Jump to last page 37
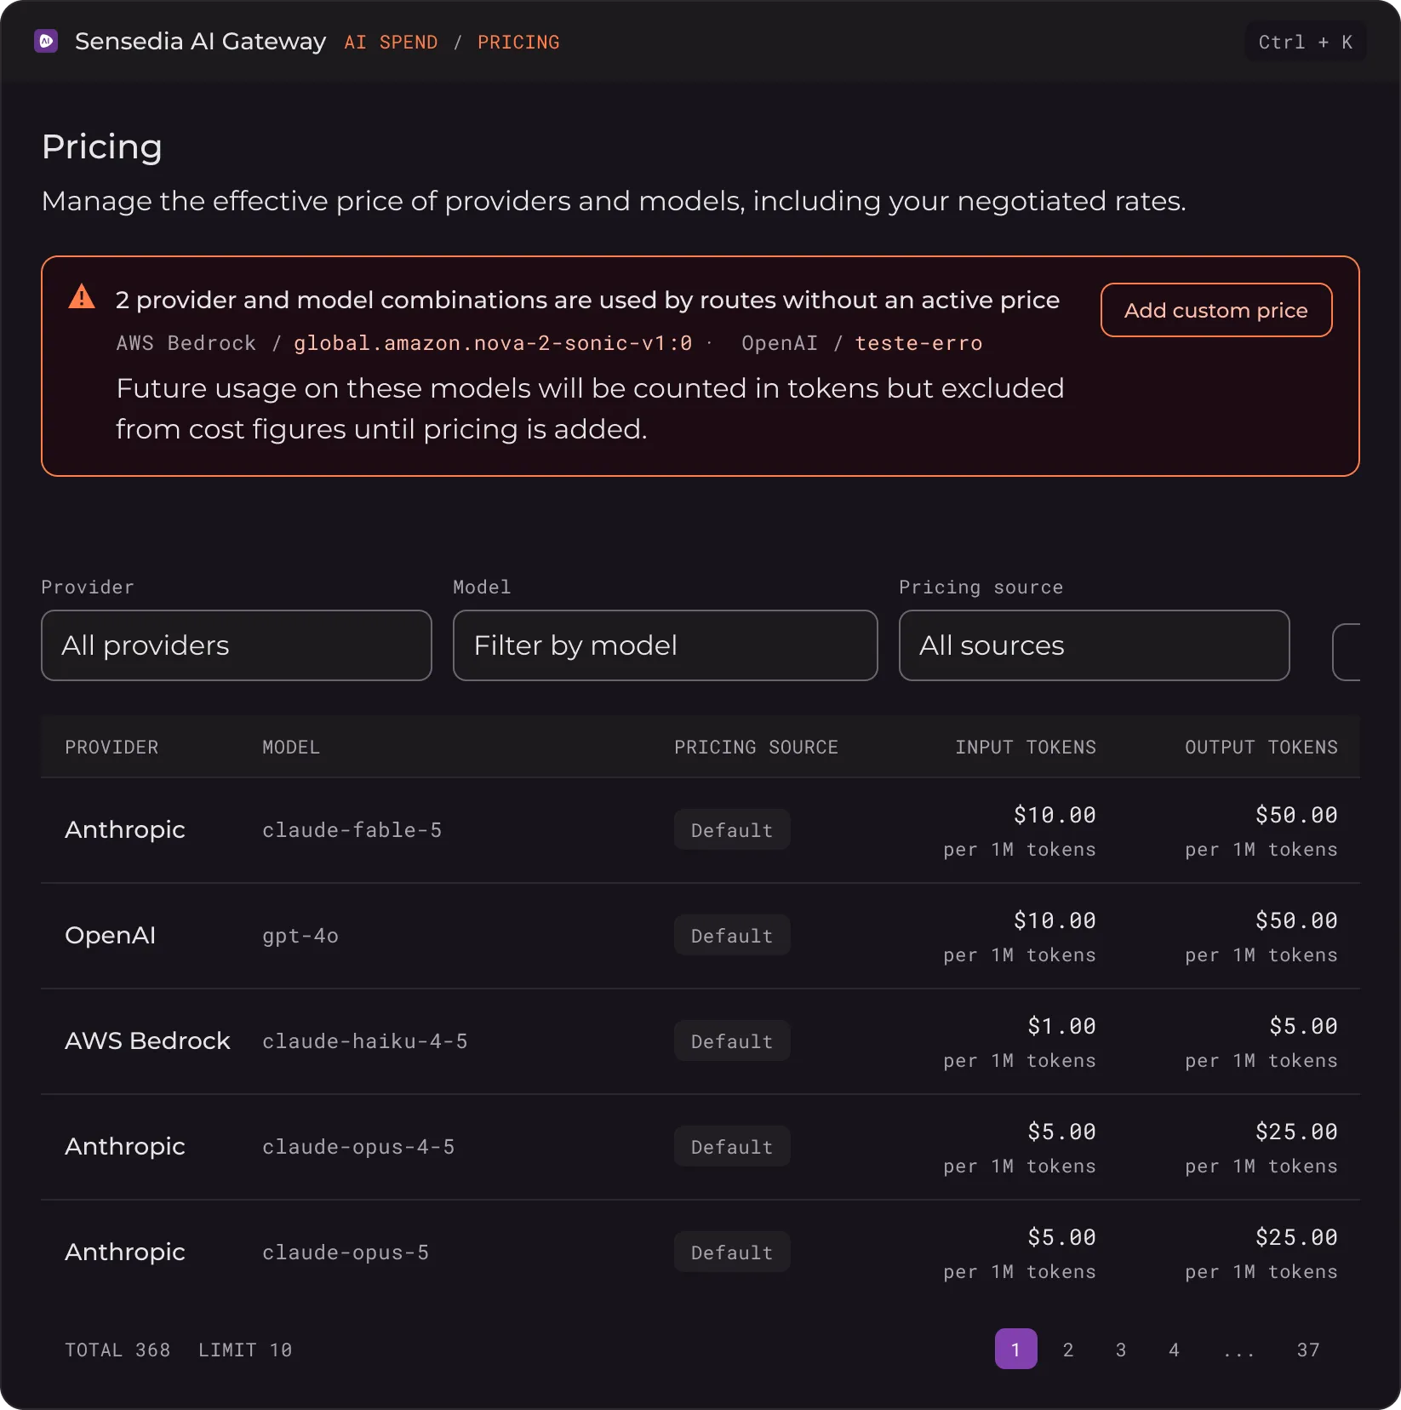This screenshot has width=1401, height=1410. tap(1308, 1349)
